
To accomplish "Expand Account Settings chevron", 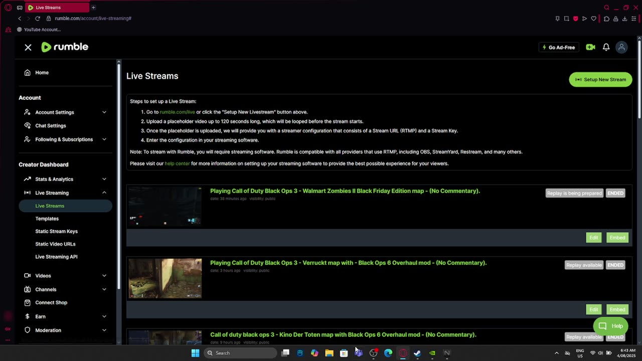I will (104, 112).
